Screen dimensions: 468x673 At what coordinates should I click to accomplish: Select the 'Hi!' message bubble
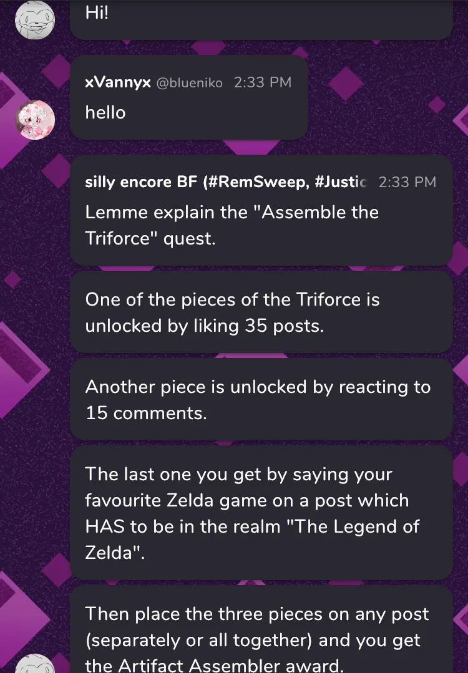click(x=261, y=19)
